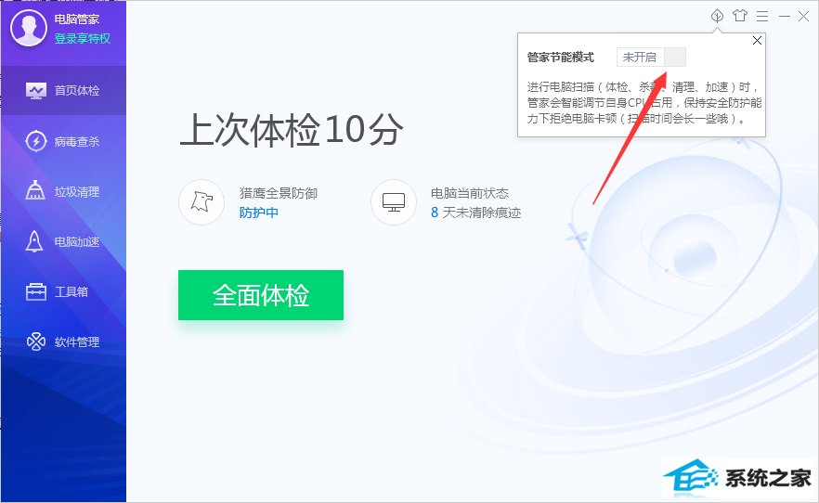Open the 工具箱 toolbox icon
This screenshot has height=503, width=819.
coord(36,291)
